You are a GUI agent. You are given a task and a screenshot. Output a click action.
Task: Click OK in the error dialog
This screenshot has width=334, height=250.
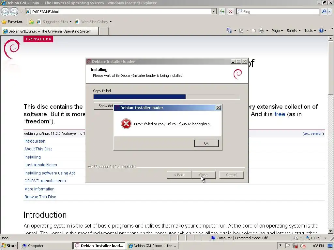(206, 143)
